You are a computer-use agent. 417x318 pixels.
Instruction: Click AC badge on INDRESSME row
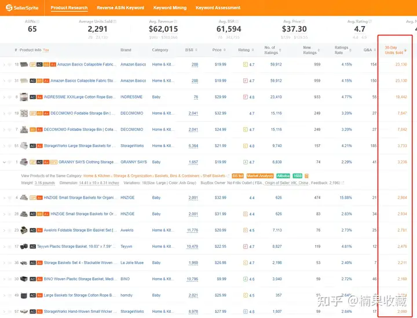tap(32, 97)
